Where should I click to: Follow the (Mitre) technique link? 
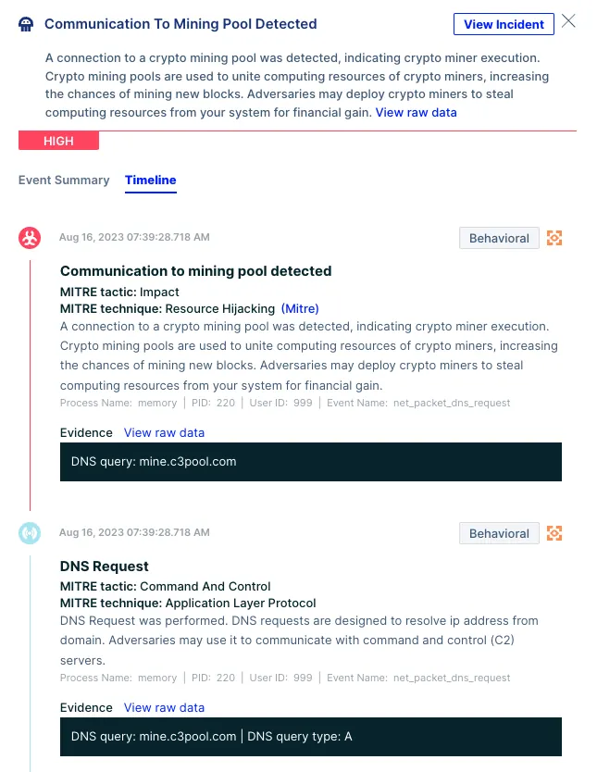300,308
